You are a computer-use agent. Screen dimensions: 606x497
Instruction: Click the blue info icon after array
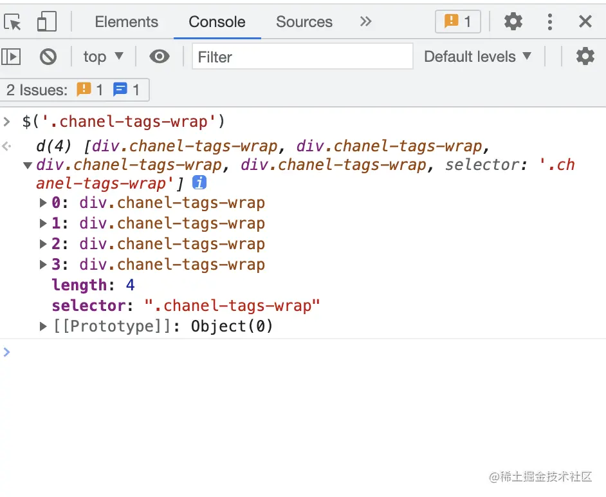[199, 183]
